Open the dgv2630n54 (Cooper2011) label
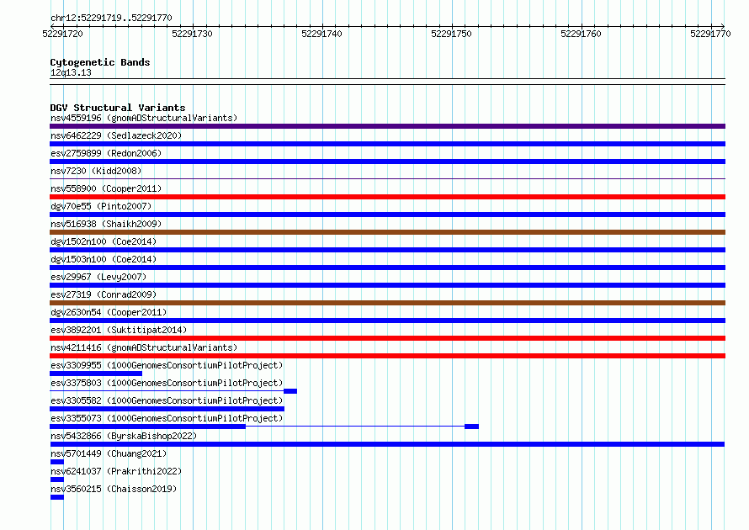The width and height of the screenshot is (749, 530). [109, 312]
